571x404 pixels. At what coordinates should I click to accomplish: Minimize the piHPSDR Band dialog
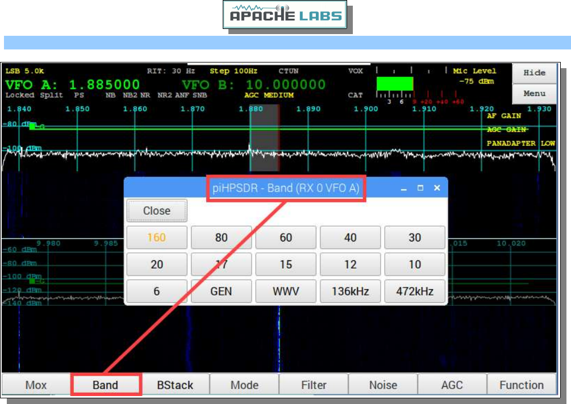(x=403, y=188)
